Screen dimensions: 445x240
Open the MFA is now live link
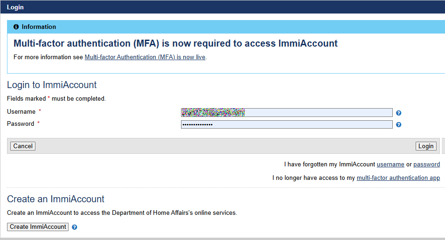(x=145, y=57)
